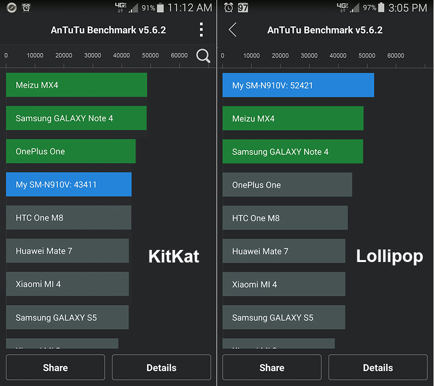Tap the AnTuTu Benchmark v5.6.2 title on KitKat screen

[108, 30]
